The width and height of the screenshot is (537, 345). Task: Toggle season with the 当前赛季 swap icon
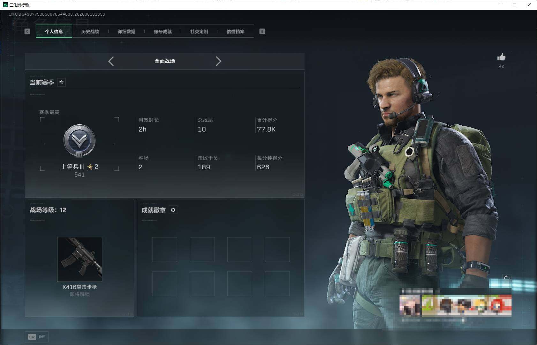[x=61, y=82]
